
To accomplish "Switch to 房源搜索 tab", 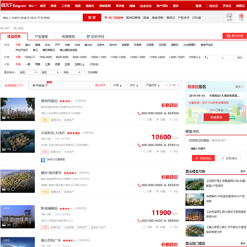I will [x=68, y=36].
